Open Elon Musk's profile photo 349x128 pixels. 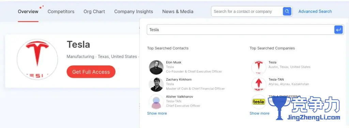click(156, 67)
